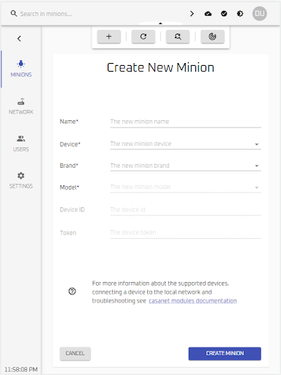Open the Brand dropdown
Screen dimensions: 281x375
click(186, 166)
